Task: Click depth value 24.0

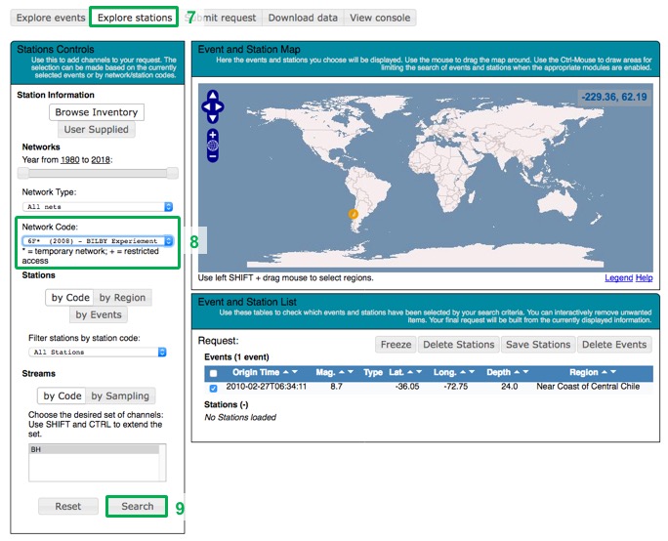Action: point(509,387)
